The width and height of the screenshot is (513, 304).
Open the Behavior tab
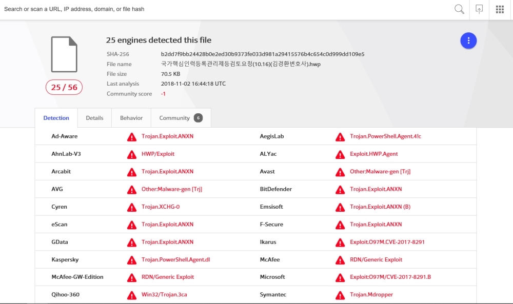[131, 118]
